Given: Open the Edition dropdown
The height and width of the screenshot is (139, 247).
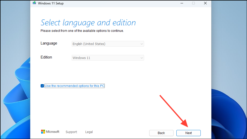Looking at the screenshot, I should click(108, 58).
